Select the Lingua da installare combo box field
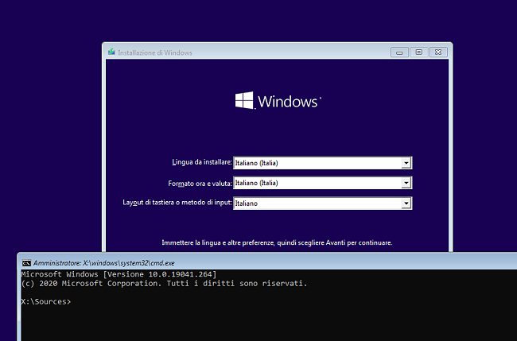 pos(317,163)
